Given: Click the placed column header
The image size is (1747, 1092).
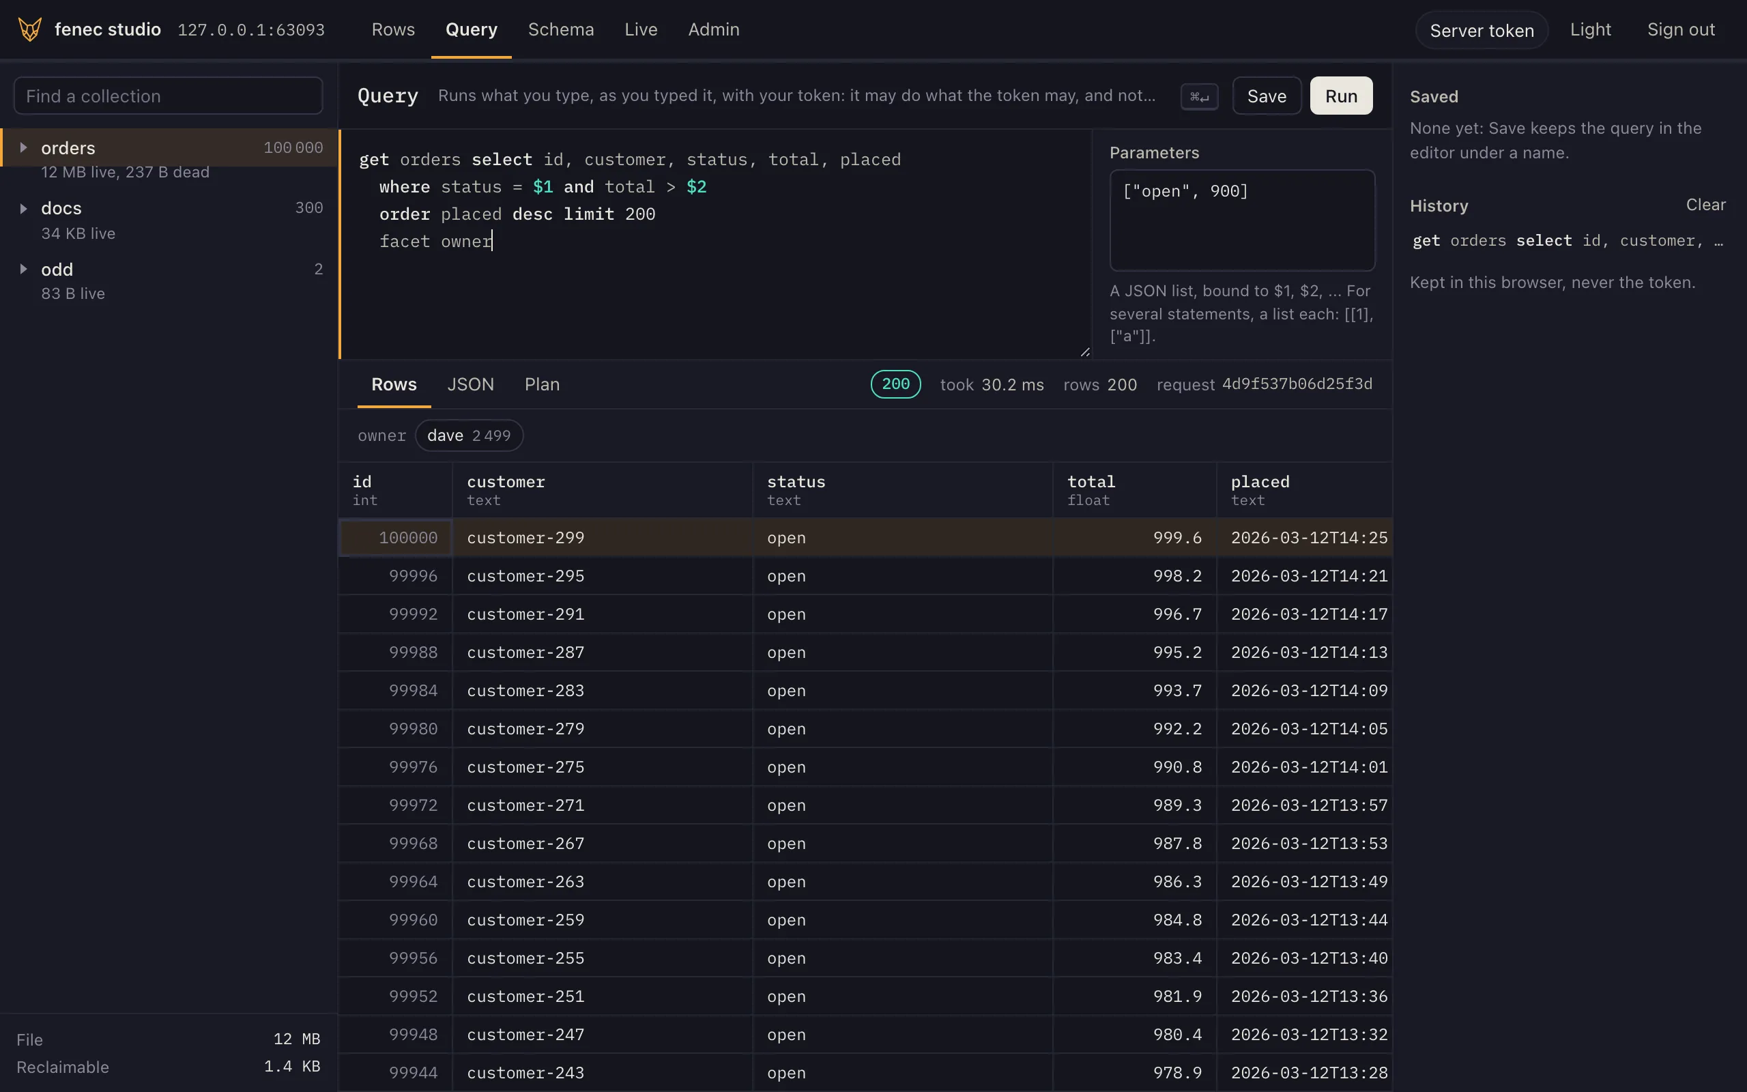Looking at the screenshot, I should tap(1305, 489).
